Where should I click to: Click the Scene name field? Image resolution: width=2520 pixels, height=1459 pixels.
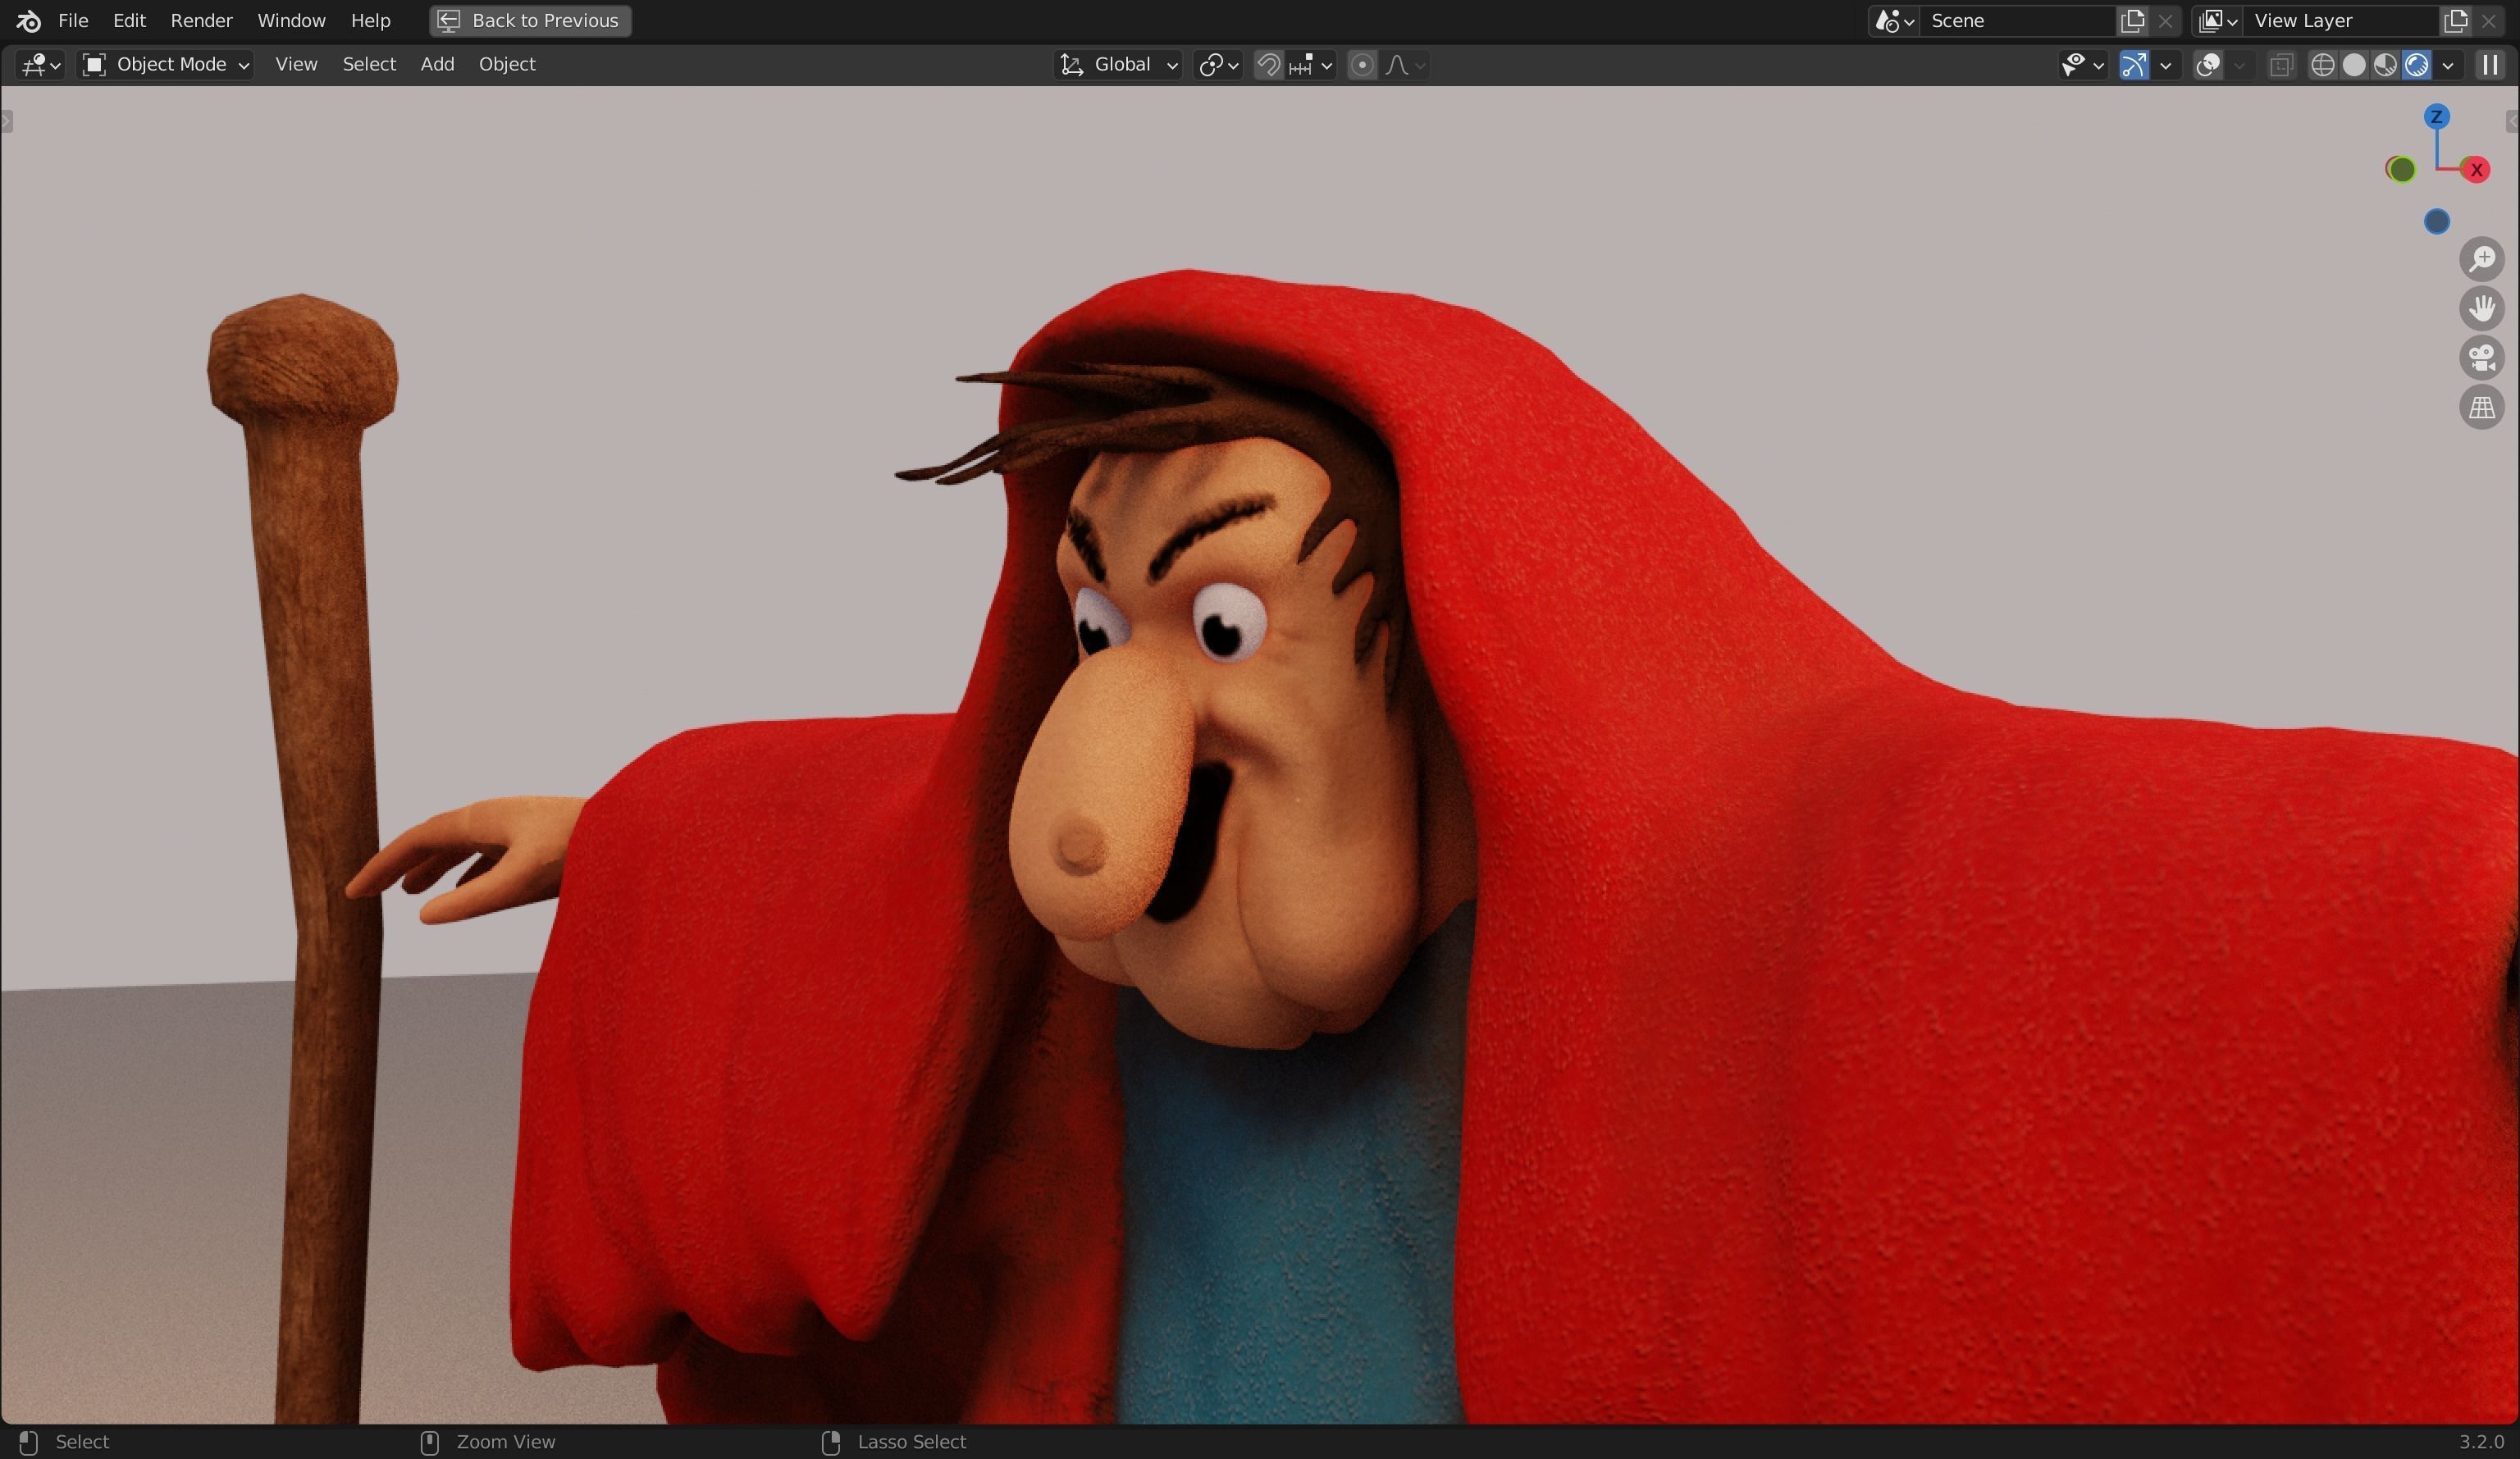tap(2015, 21)
